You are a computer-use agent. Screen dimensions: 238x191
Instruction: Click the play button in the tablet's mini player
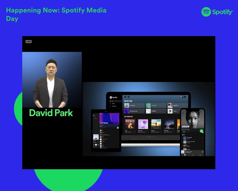click(96, 145)
